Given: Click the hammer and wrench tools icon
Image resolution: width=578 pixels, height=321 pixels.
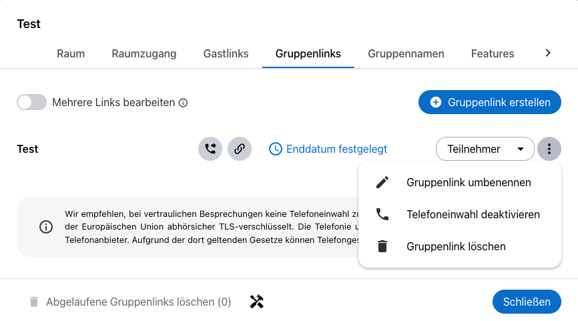Looking at the screenshot, I should coord(257,302).
